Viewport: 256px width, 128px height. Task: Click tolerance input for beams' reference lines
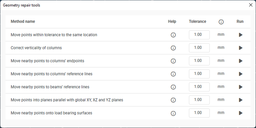coord(199,87)
